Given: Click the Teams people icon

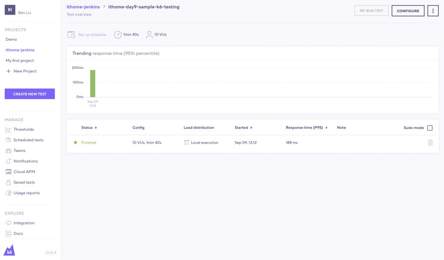Looking at the screenshot, I should coord(9,151).
